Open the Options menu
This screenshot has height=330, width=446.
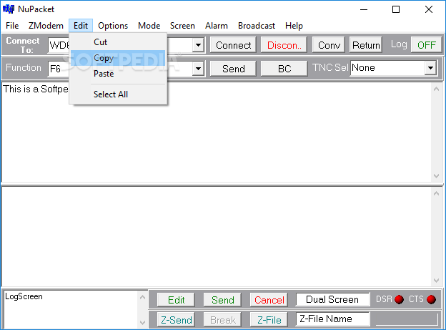pos(113,26)
